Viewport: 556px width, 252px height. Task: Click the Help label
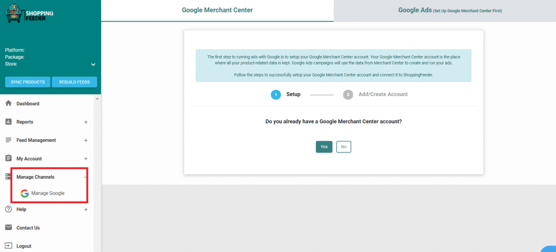(21, 210)
